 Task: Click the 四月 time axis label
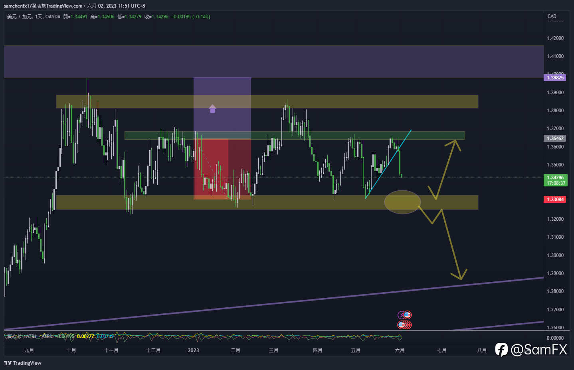click(x=318, y=350)
